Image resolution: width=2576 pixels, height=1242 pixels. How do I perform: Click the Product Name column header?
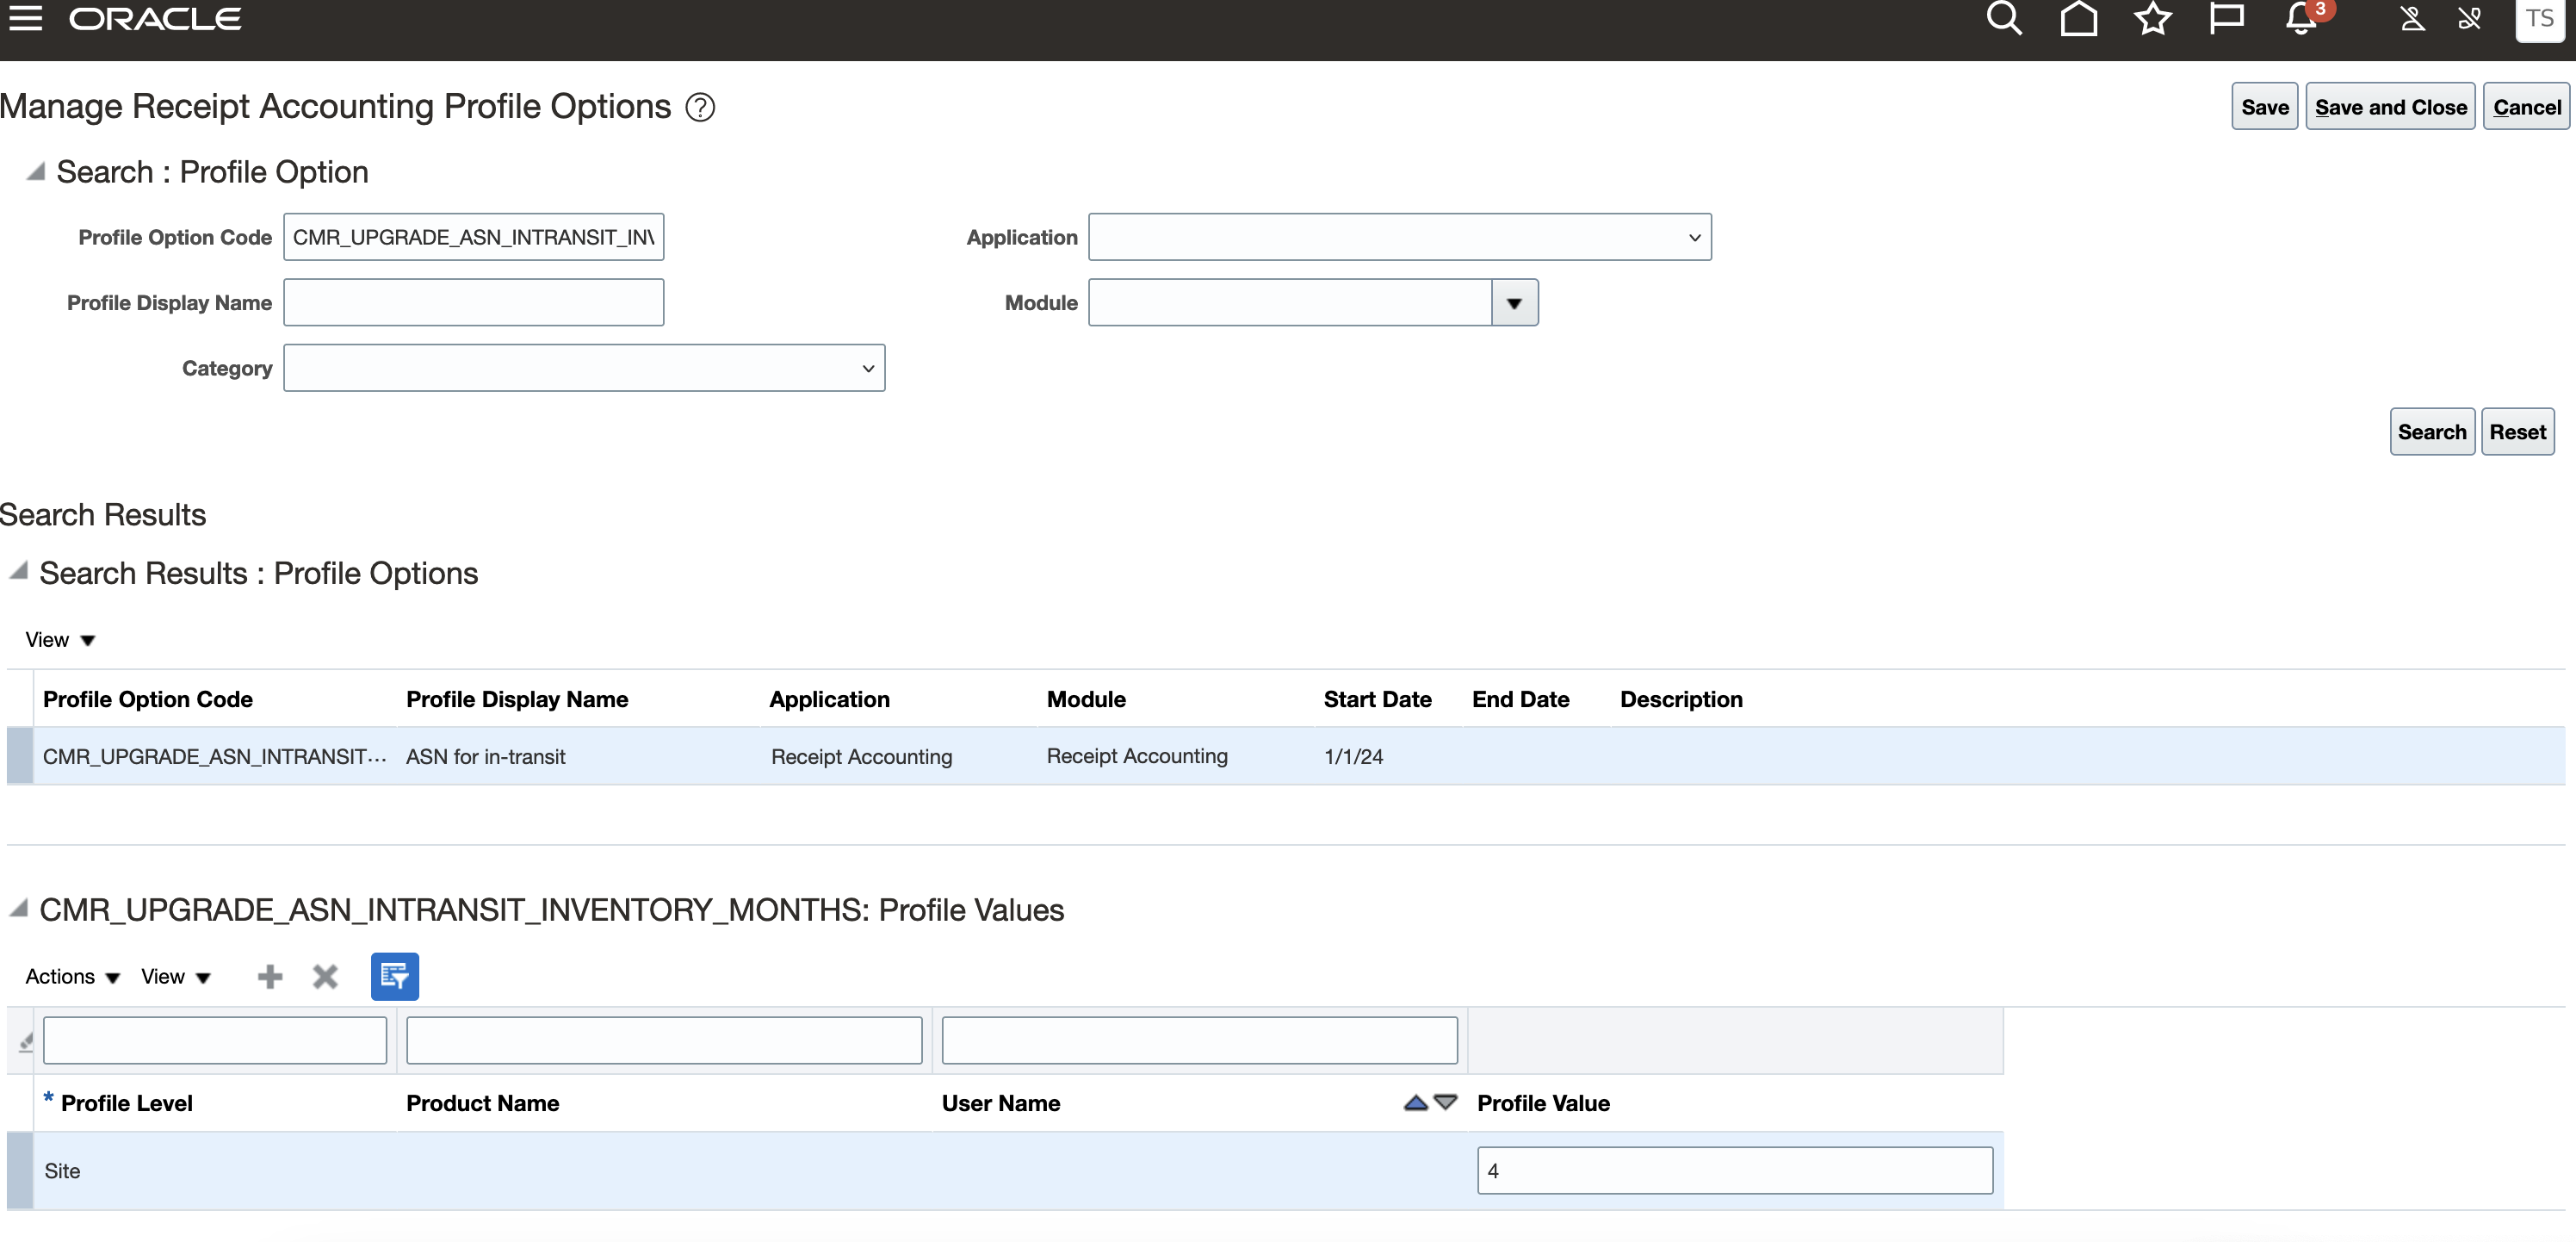(x=482, y=1103)
